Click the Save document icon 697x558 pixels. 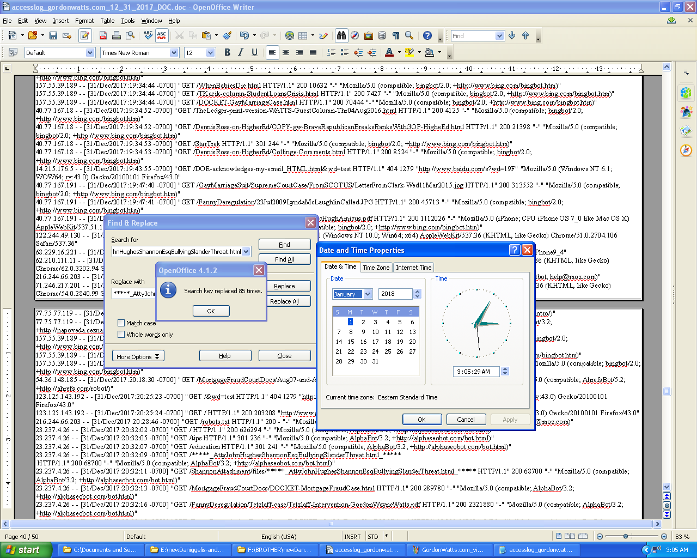53,35
